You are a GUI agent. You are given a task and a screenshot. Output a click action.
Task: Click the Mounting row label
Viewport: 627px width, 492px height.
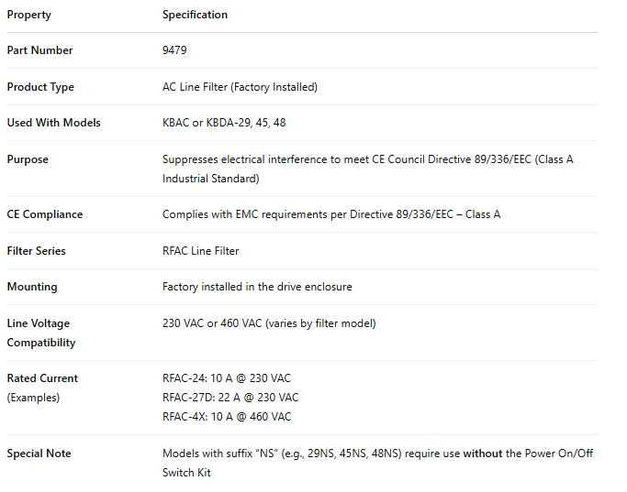(x=32, y=287)
